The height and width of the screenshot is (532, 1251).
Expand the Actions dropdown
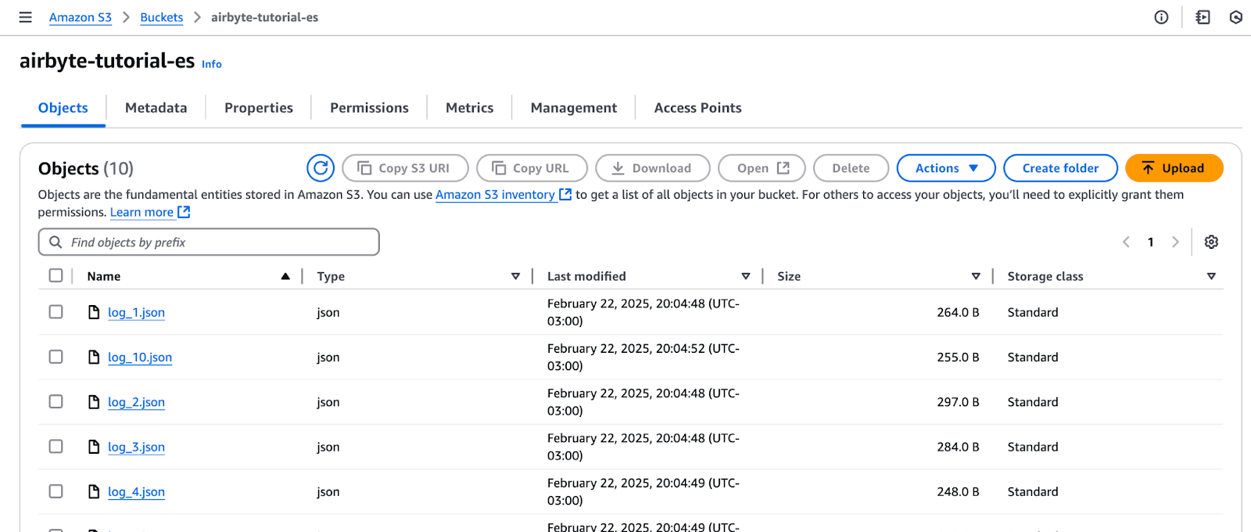coord(945,168)
